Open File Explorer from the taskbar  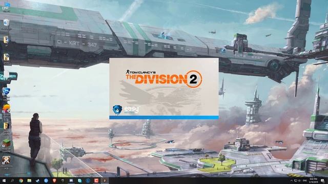tap(29, 180)
